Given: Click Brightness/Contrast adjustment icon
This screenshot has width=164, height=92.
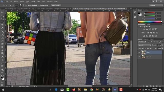Looking at the screenshot, I should tap(144, 29).
